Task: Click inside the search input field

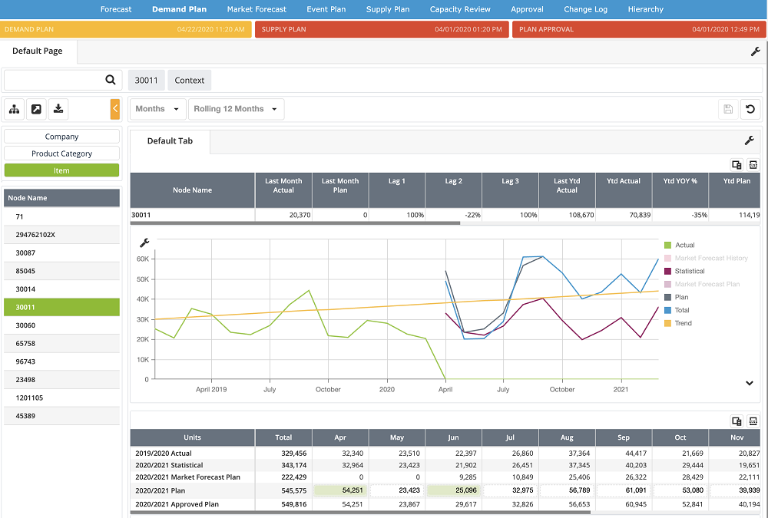Action: [x=54, y=80]
